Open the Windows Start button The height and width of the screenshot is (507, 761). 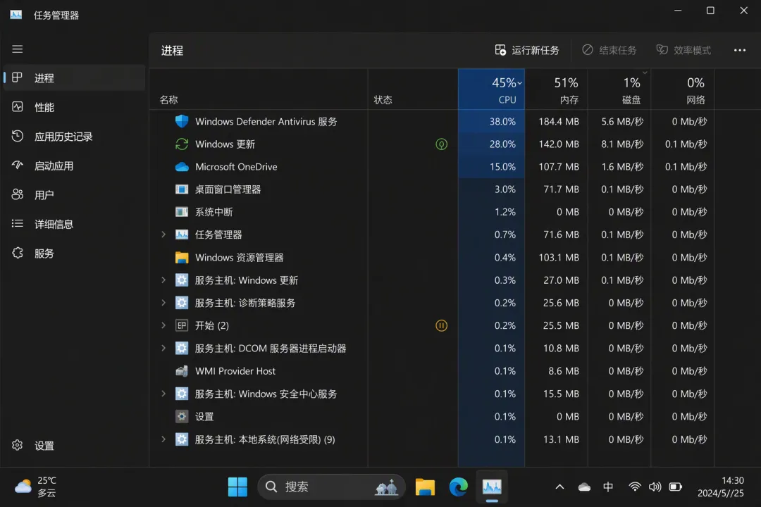pyautogui.click(x=237, y=487)
